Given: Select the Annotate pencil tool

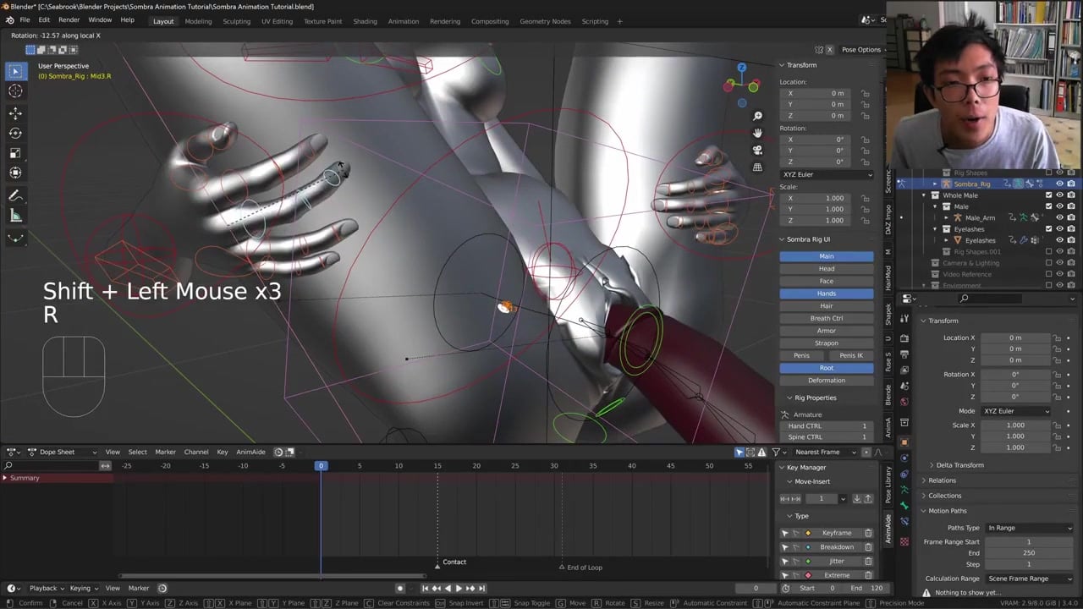Looking at the screenshot, I should coord(15,195).
